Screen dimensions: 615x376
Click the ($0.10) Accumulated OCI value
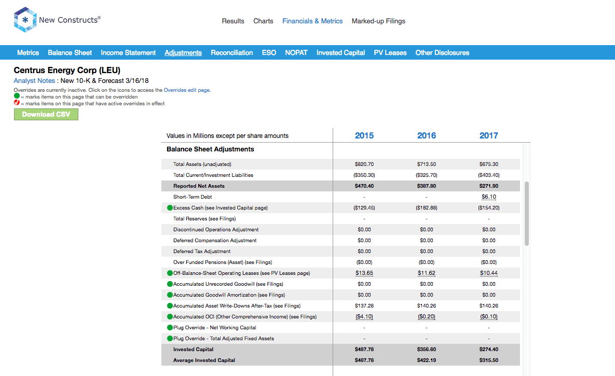[x=489, y=317]
